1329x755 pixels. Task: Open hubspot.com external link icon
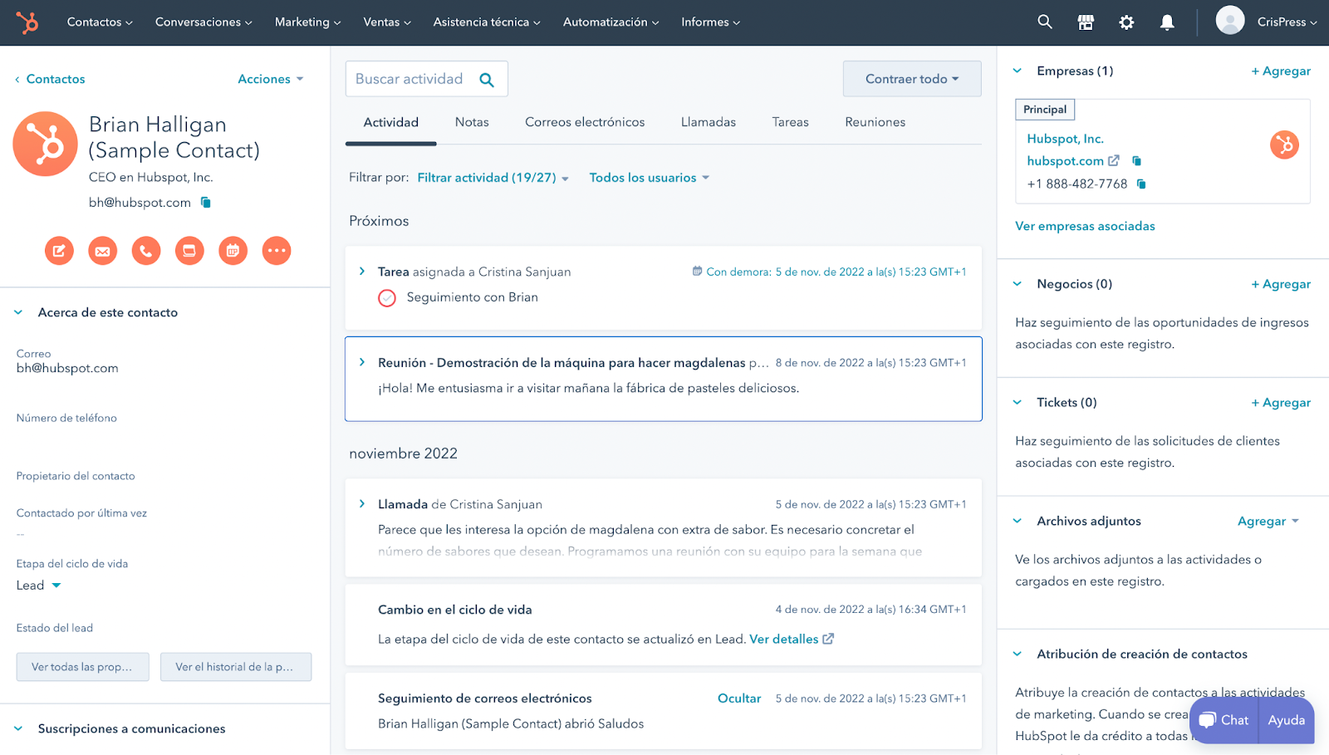[x=1114, y=160]
